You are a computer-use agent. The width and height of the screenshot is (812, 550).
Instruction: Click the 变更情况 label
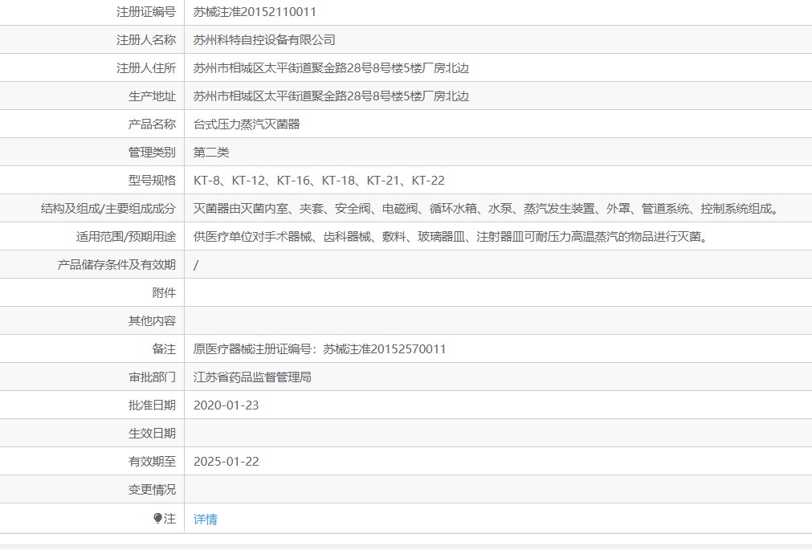[153, 490]
